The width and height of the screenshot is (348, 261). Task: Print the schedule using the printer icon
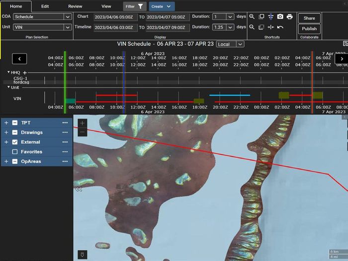tap(290, 17)
